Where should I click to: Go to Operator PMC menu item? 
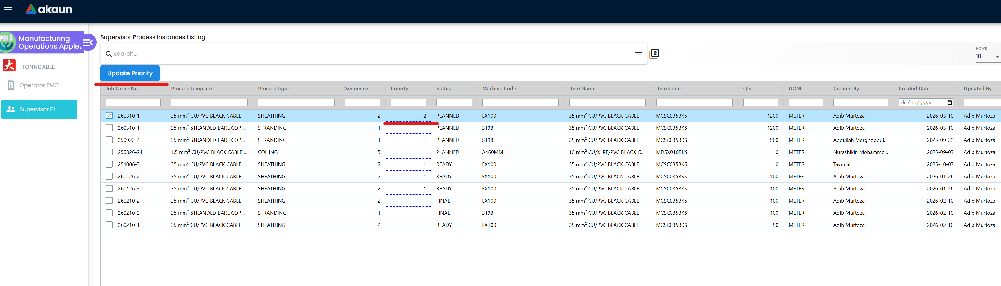pyautogui.click(x=39, y=85)
